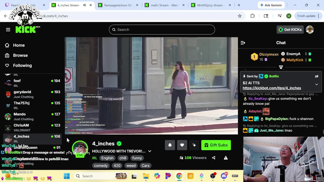The height and width of the screenshot is (182, 324).
Task: Click IRL category link
Action: [x=95, y=158]
